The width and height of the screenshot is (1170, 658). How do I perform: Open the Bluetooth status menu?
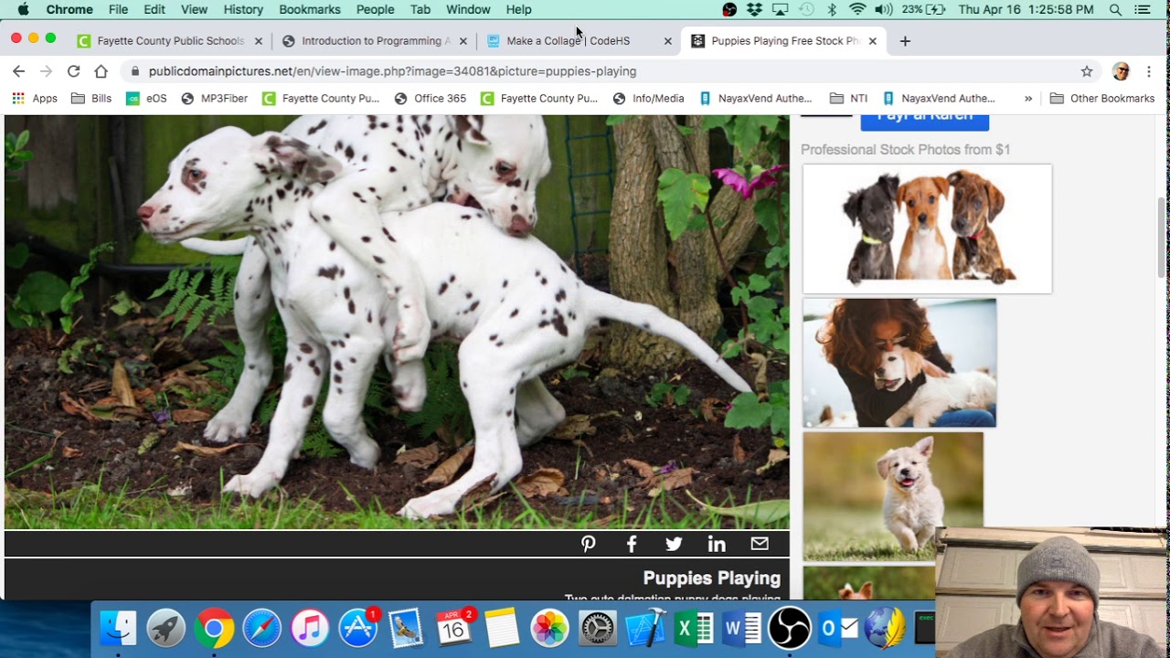click(x=832, y=9)
